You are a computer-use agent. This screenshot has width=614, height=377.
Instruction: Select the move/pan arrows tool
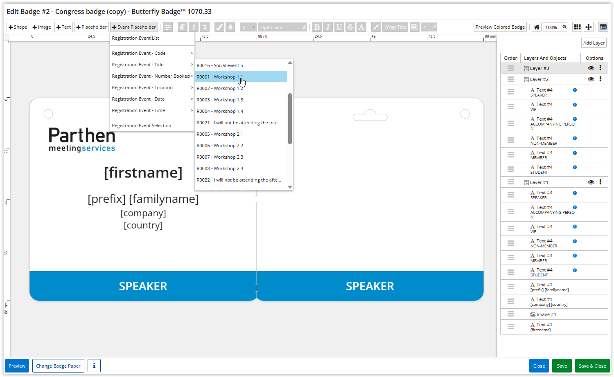tap(588, 27)
